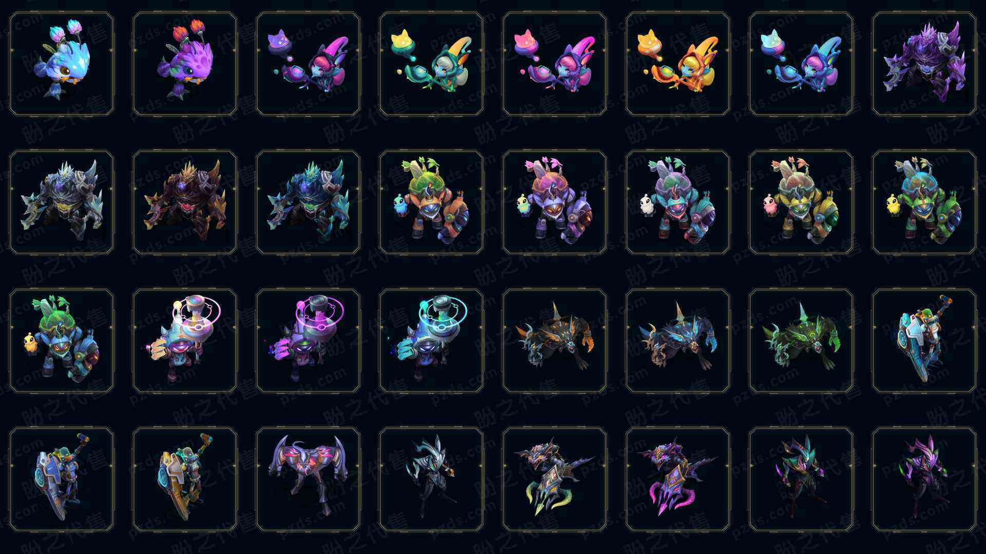This screenshot has height=554, width=986.
Task: Pick the gold shield hammer warrior
Action: click(x=185, y=479)
